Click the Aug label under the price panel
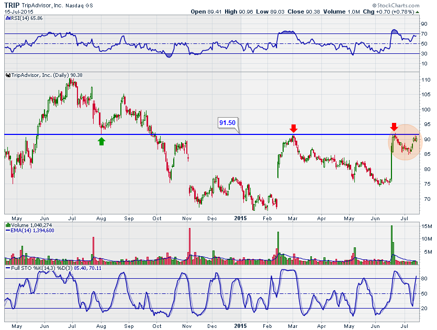 (101, 219)
